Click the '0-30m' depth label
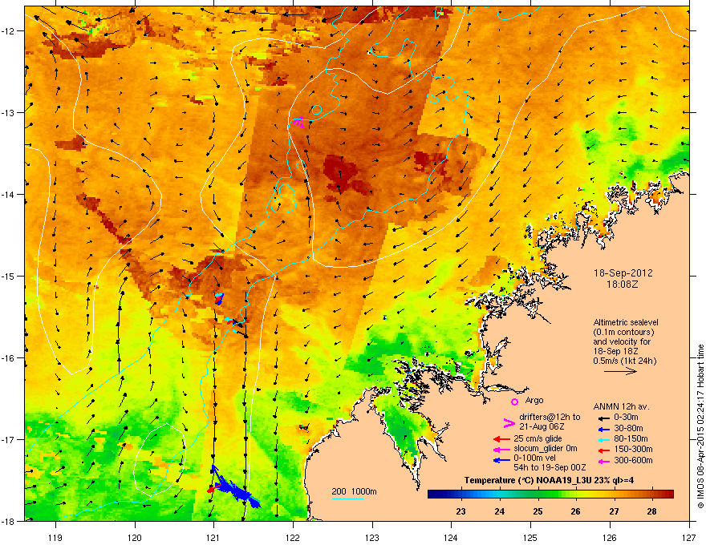Viewport: 706px width, 545px height. (626, 418)
